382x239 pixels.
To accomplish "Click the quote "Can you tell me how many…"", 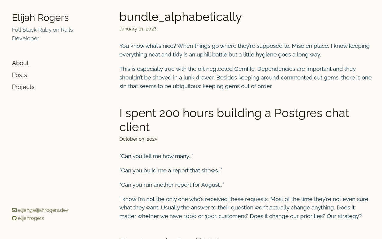I will coord(156,156).
